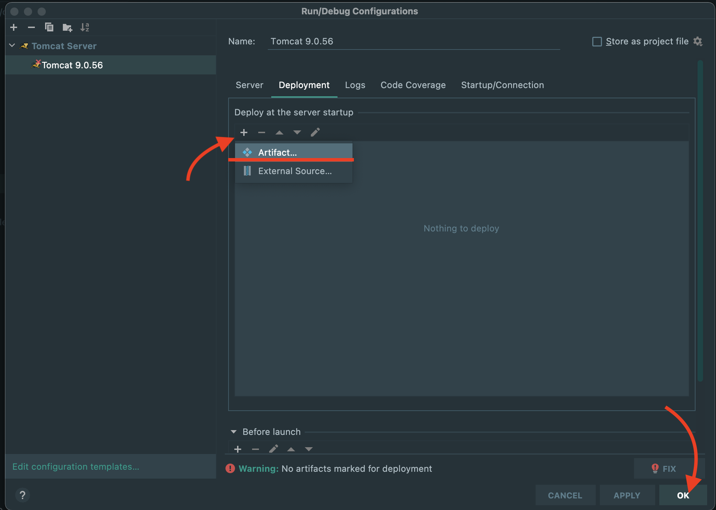Click the edit pencil icon in deployment toolbar
716x510 pixels.
click(x=315, y=132)
